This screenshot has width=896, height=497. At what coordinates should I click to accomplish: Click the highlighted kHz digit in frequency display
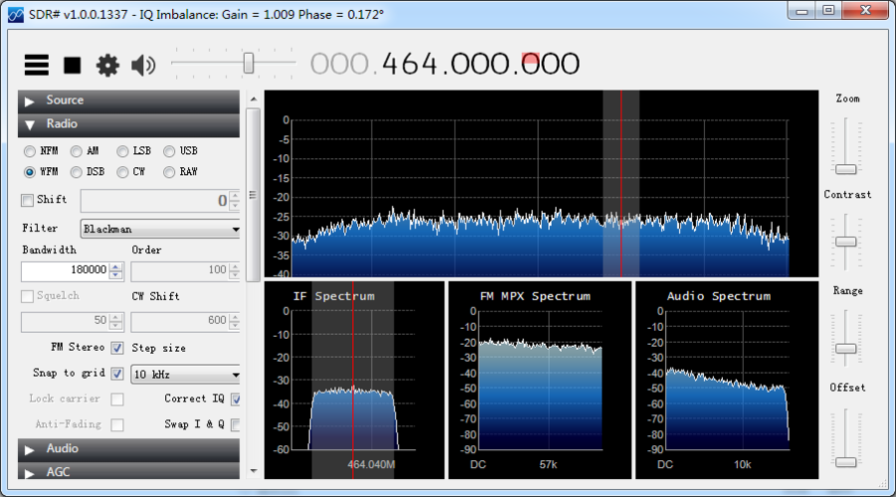tap(531, 64)
